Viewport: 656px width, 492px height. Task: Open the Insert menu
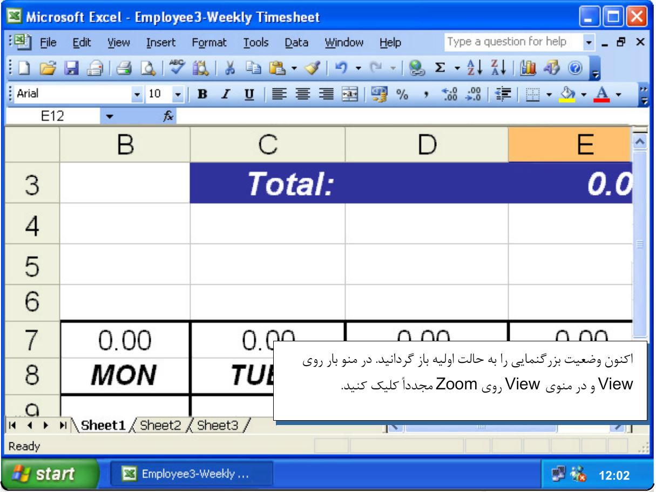(161, 43)
